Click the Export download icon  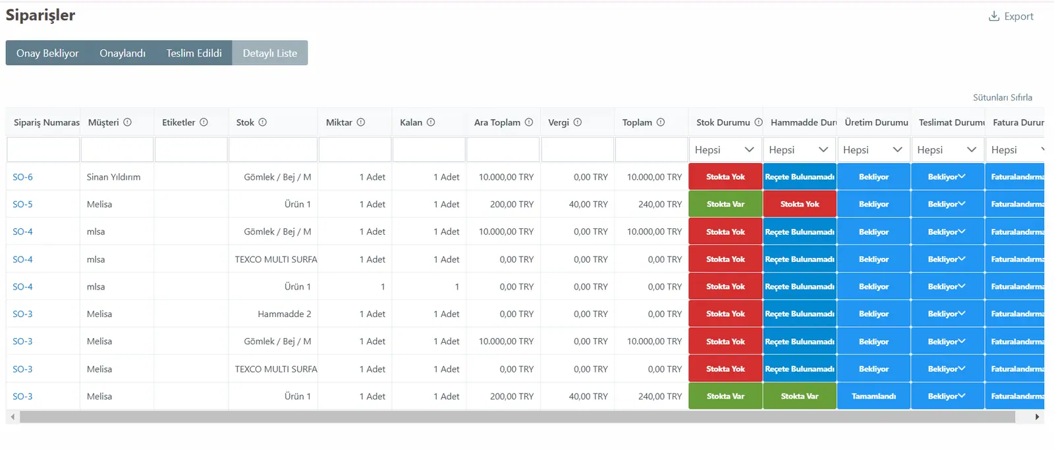pyautogui.click(x=994, y=16)
